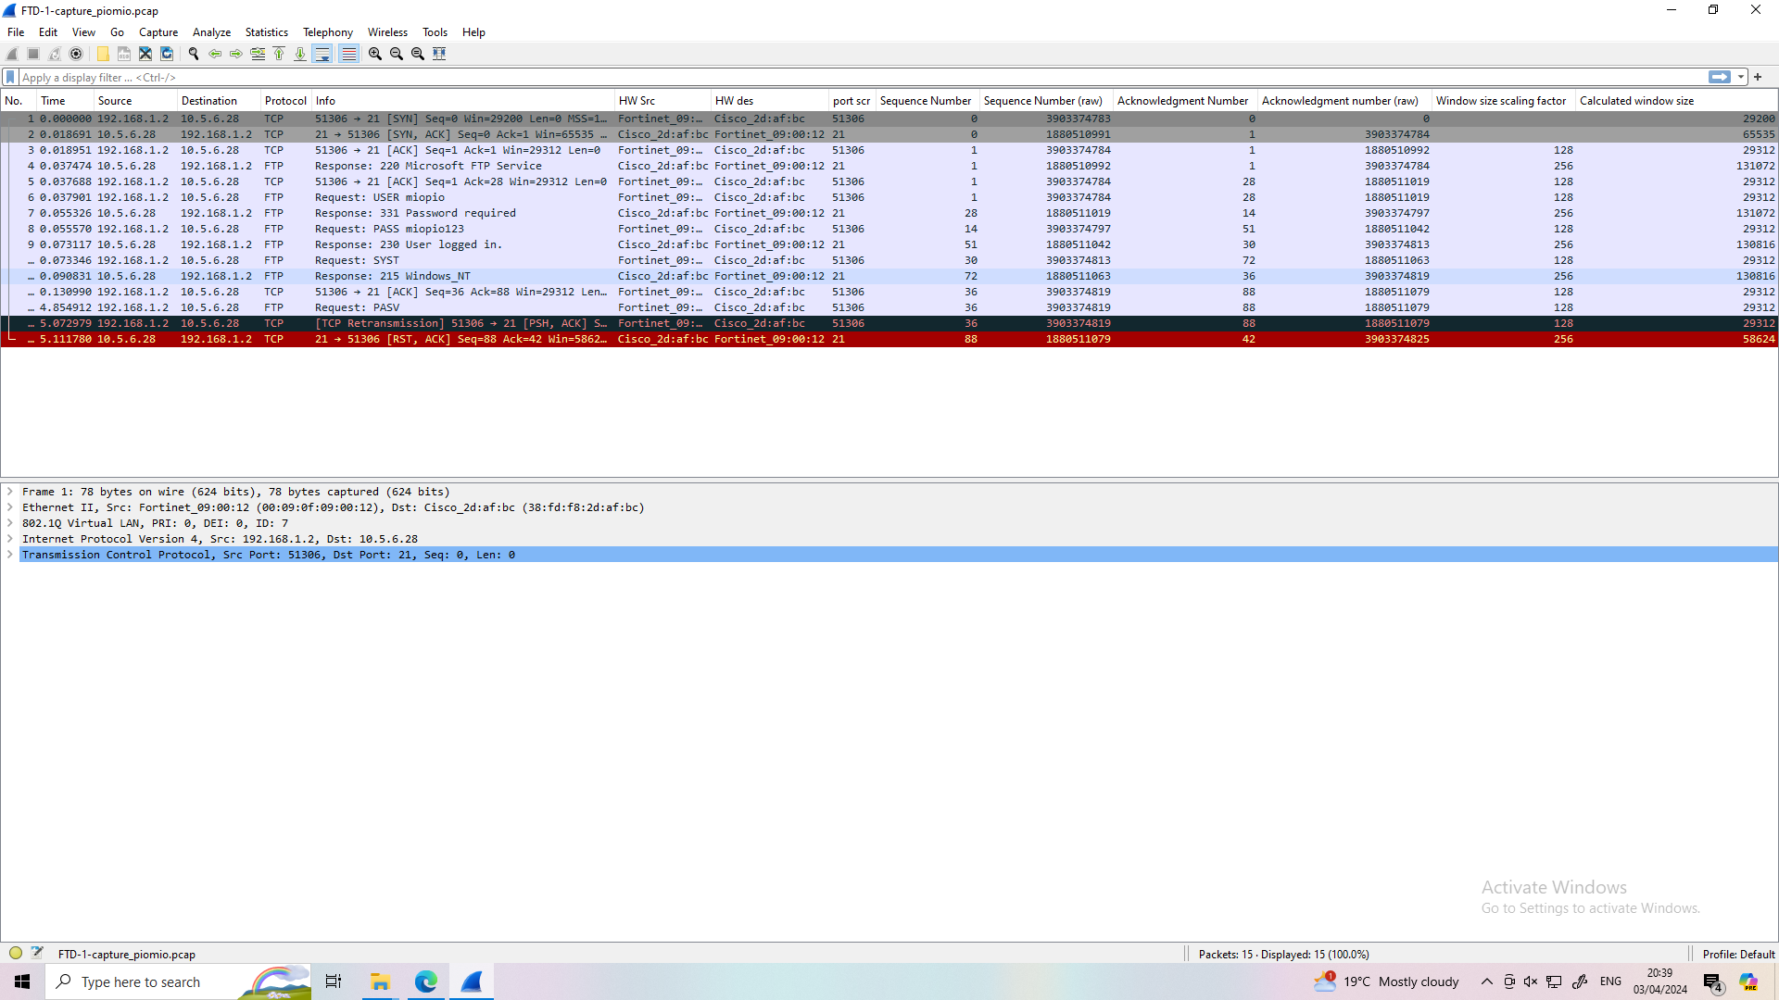Start a new live capture
The image size is (1779, 1000).
point(11,54)
